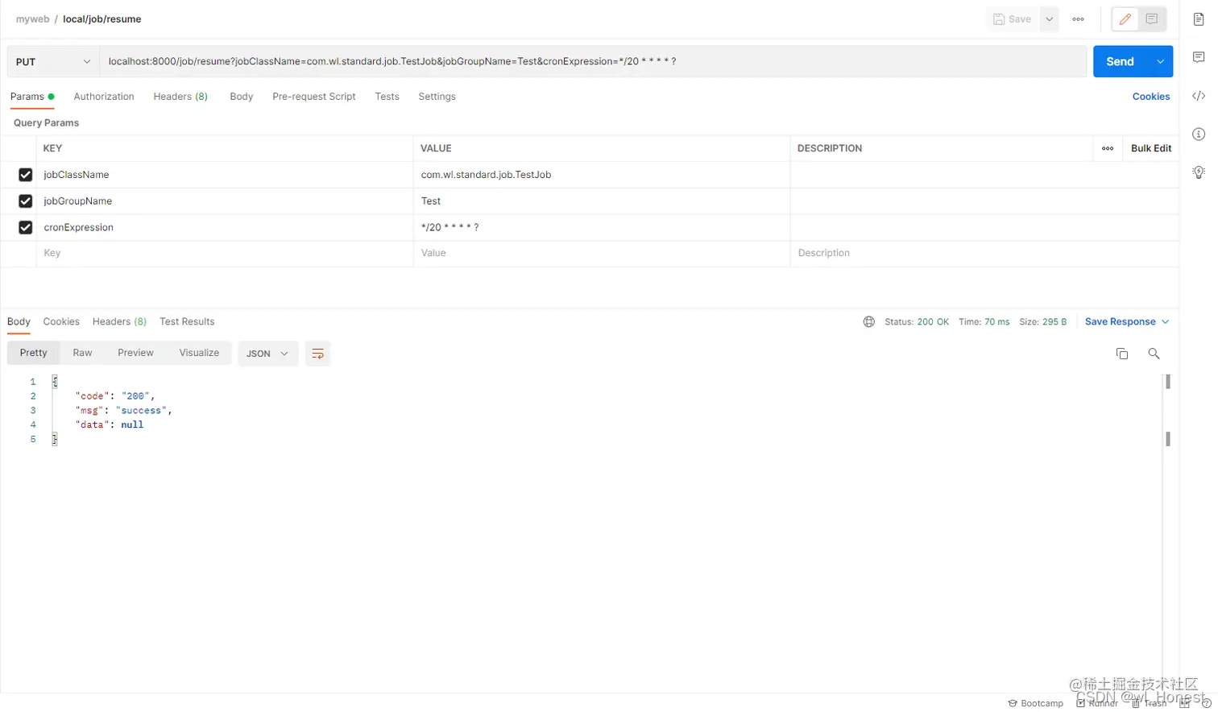Select the request Headers (8) tab
This screenshot has height=712, width=1218.
180,97
